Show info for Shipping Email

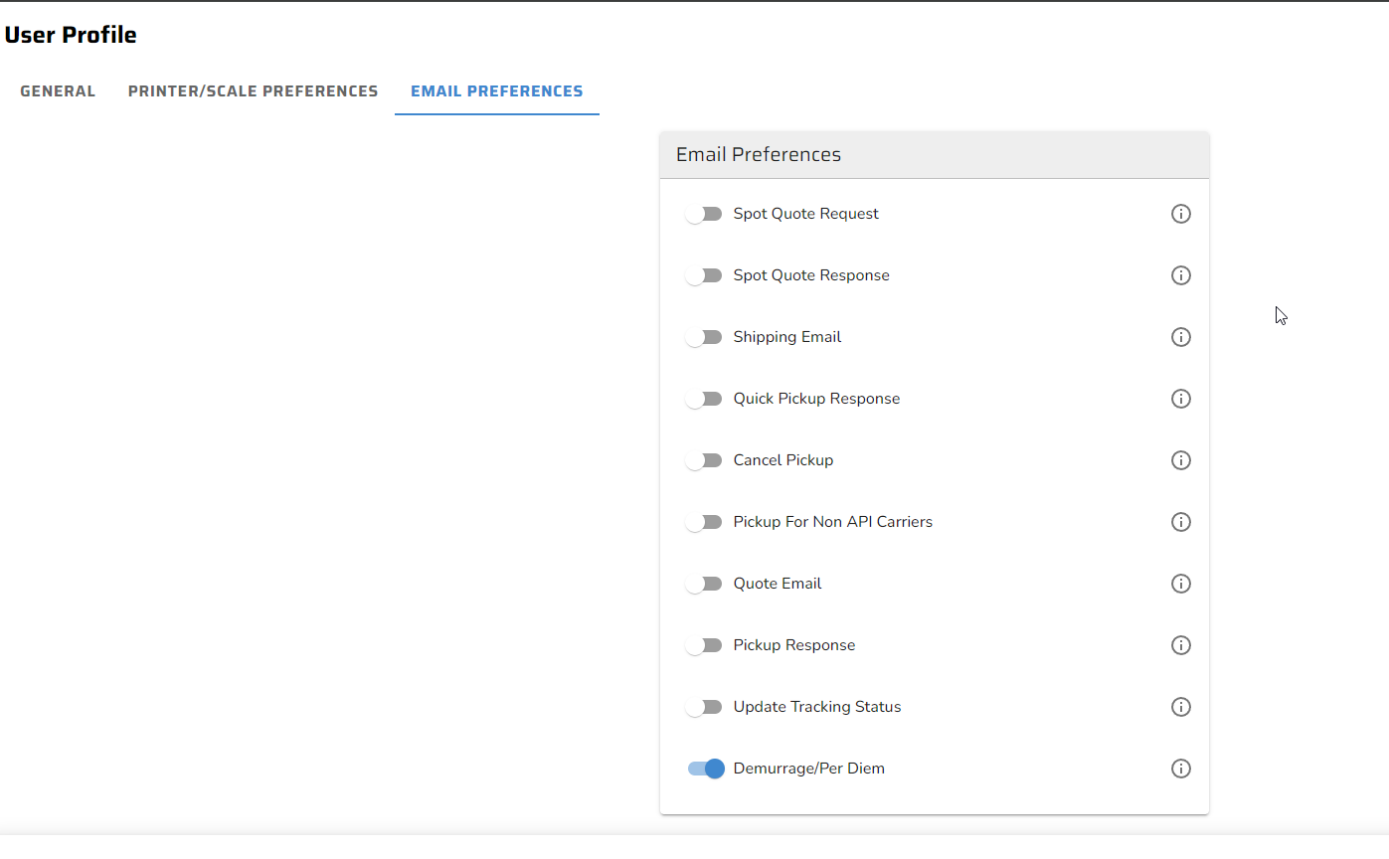[1180, 337]
